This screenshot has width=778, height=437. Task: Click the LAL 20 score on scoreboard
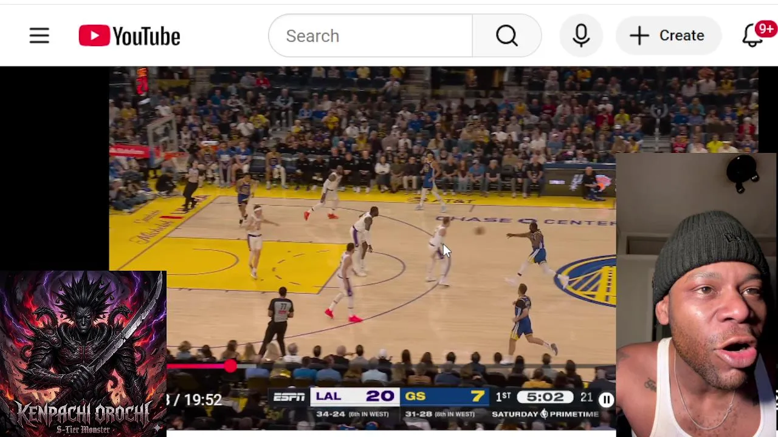(x=355, y=396)
